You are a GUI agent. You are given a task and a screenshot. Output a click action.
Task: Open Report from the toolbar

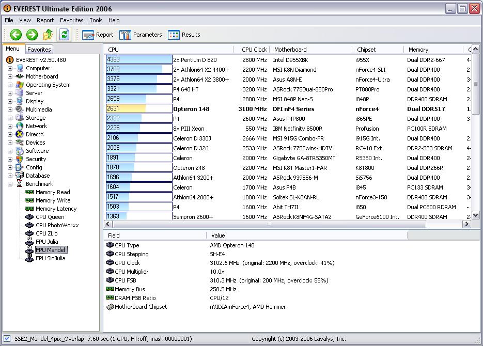click(98, 35)
